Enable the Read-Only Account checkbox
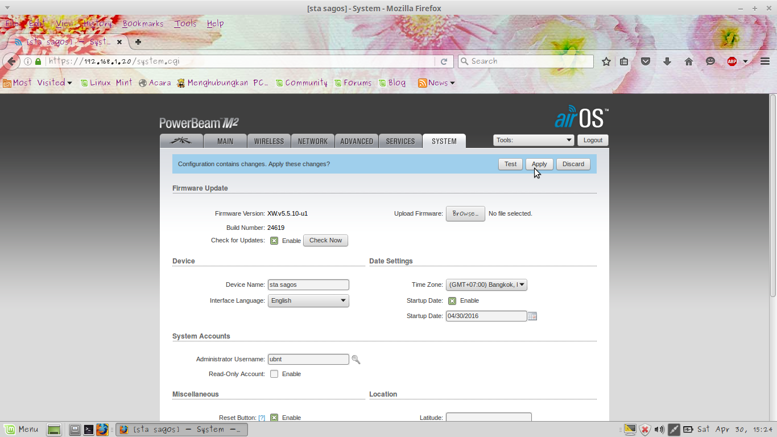777x437 pixels. point(274,374)
